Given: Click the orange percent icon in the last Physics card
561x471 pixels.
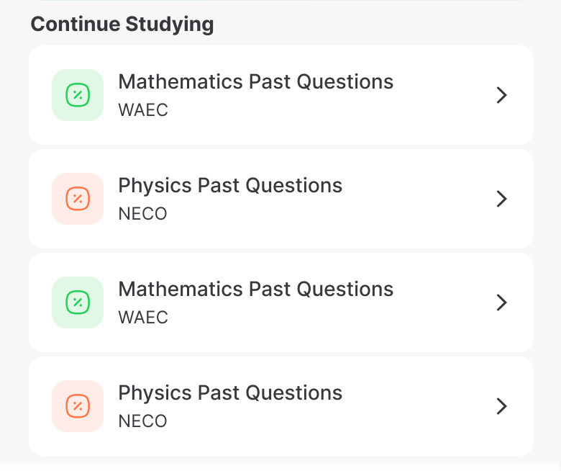Looking at the screenshot, I should pyautogui.click(x=78, y=406).
